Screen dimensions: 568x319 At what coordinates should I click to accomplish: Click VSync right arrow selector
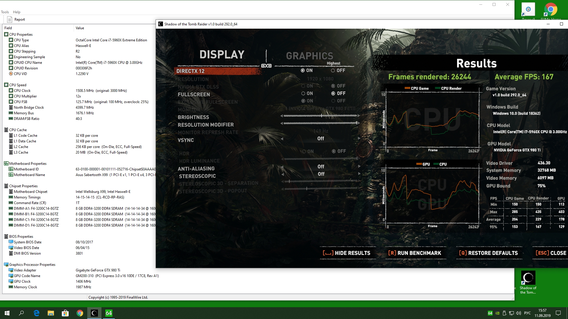[x=359, y=139]
